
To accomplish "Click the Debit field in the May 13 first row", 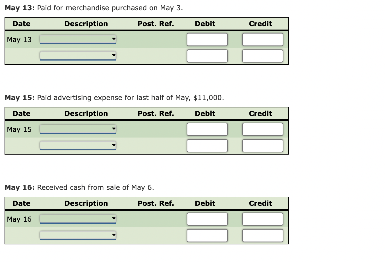I will [x=207, y=39].
